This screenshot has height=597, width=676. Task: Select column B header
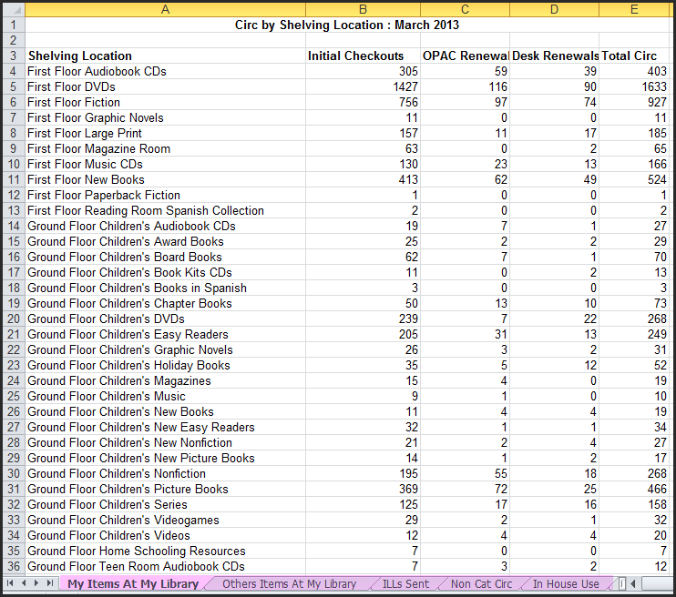pyautogui.click(x=363, y=9)
